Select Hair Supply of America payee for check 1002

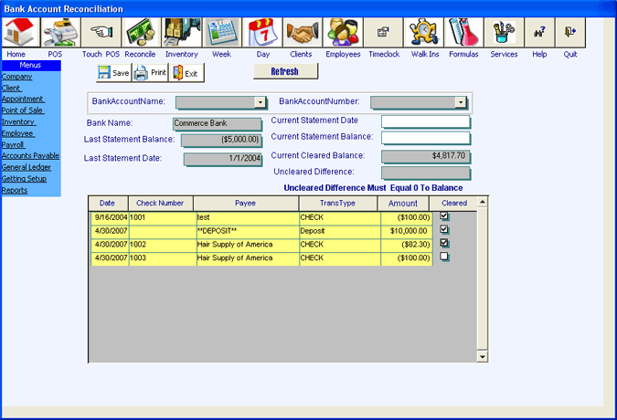(x=248, y=245)
